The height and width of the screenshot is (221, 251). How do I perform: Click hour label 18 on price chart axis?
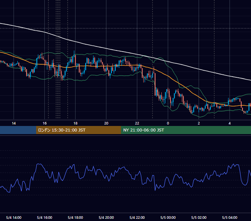click(x=75, y=123)
